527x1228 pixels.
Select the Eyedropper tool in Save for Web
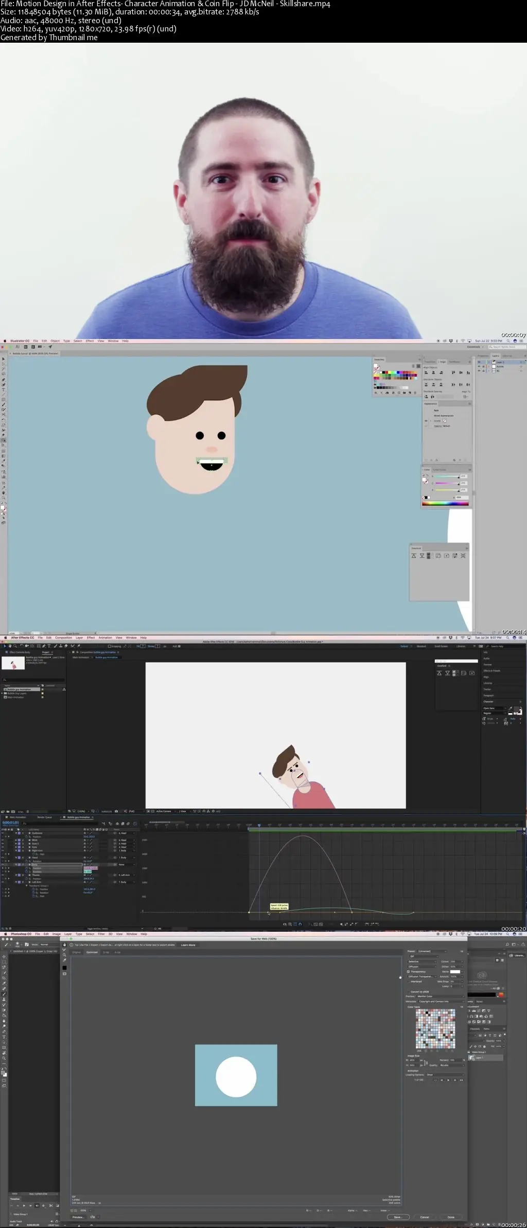tap(64, 960)
